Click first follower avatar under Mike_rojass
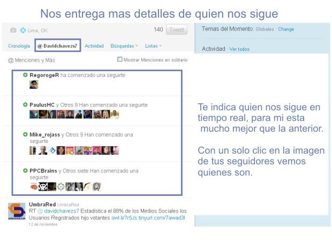The height and width of the screenshot is (250, 332). [x=33, y=150]
